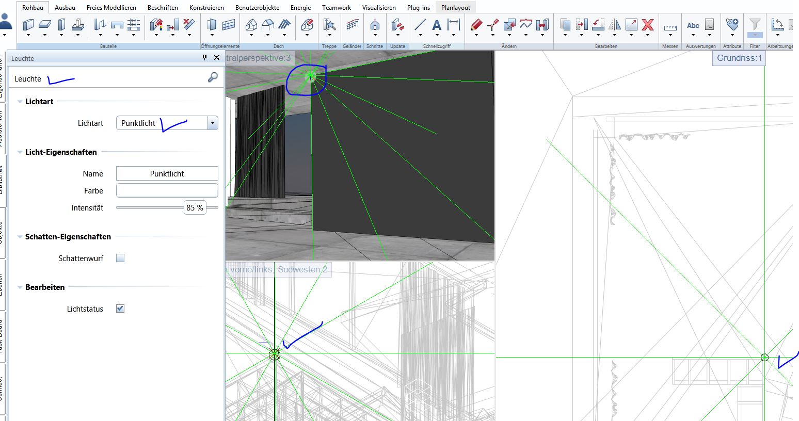799x421 pixels.
Task: Open the Lichtart dropdown
Action: click(212, 123)
